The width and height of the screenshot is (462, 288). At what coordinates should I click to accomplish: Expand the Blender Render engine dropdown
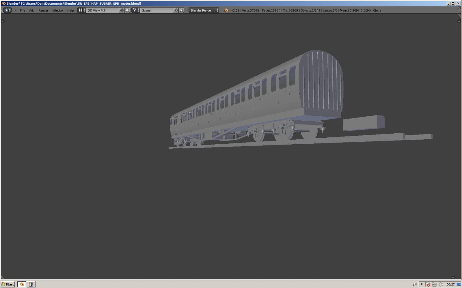pyautogui.click(x=204, y=10)
